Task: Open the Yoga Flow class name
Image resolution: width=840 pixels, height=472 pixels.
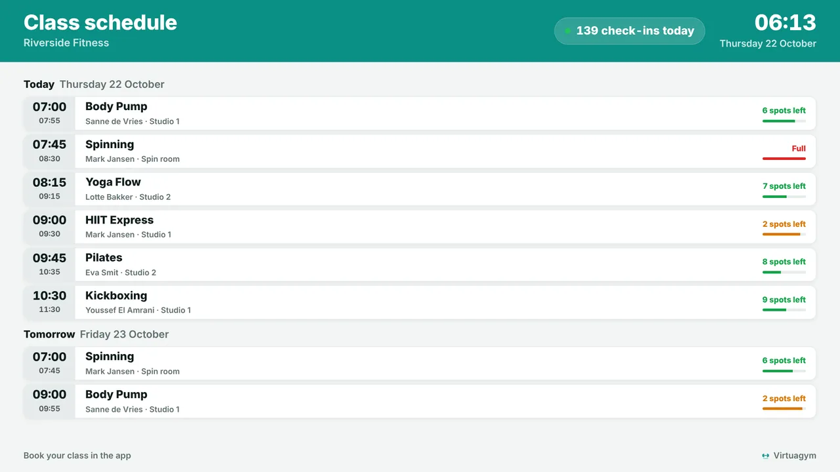Action: tap(113, 182)
